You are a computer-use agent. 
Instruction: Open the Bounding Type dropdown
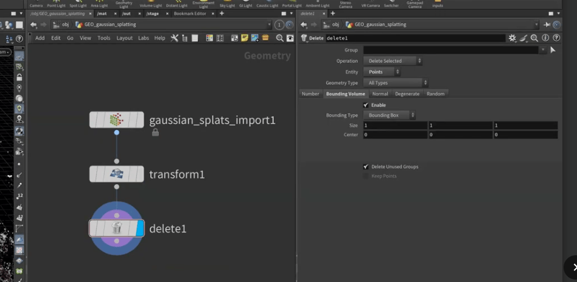tap(390, 115)
